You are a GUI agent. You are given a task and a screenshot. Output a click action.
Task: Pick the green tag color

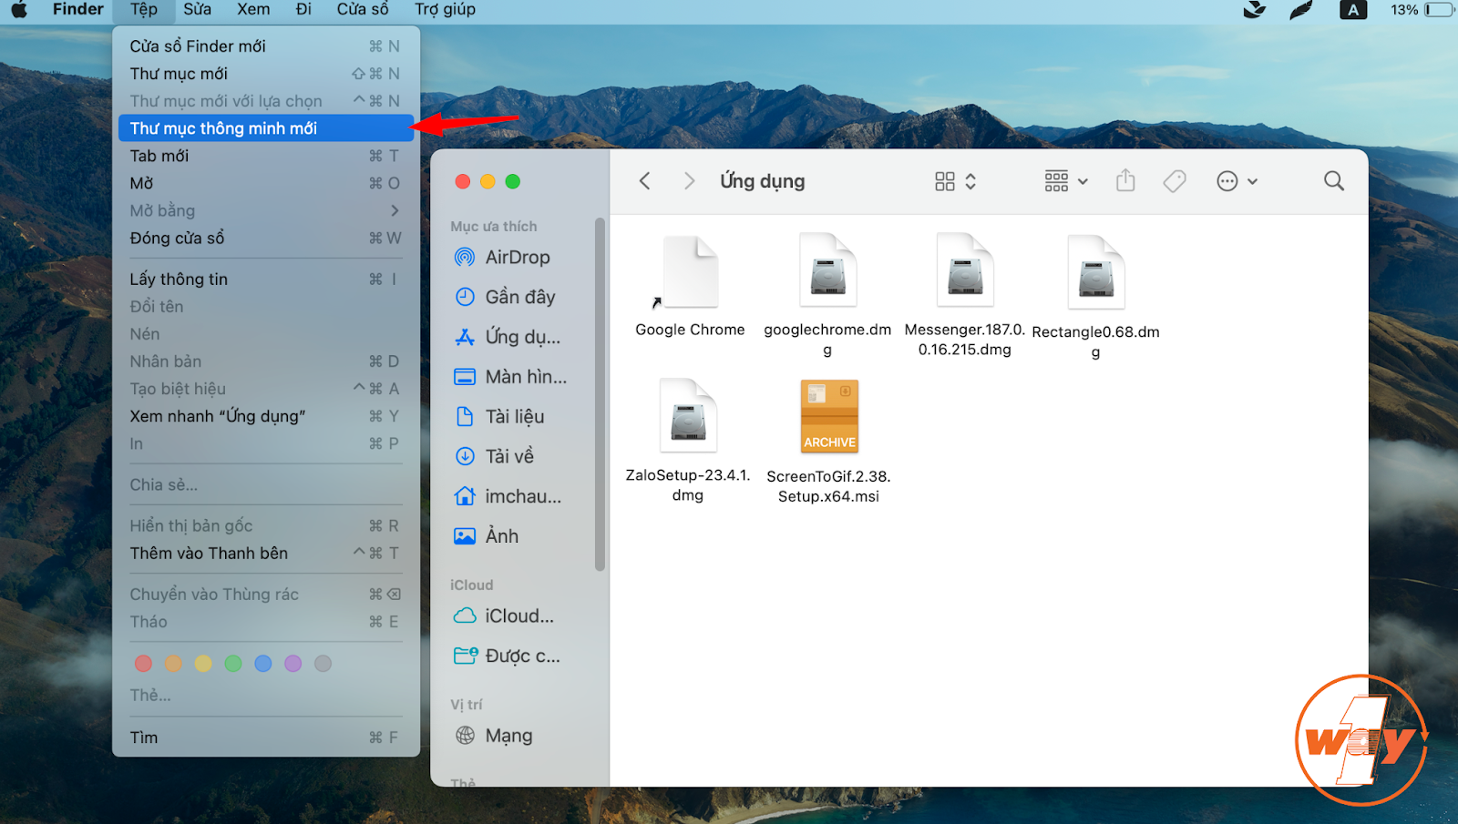(x=233, y=664)
